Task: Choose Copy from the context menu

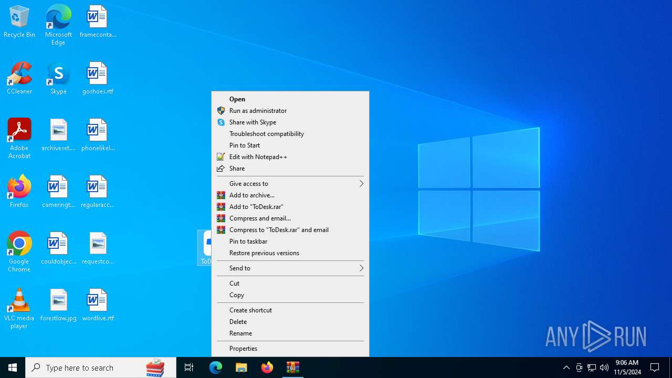Action: (290, 295)
